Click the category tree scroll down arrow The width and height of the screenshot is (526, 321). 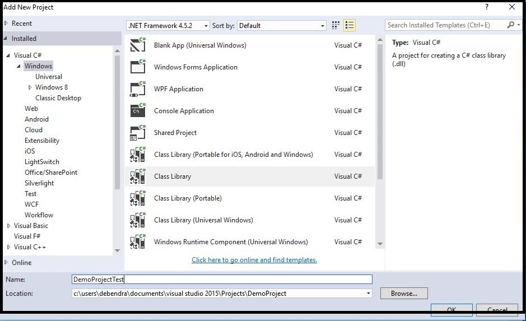[117, 250]
